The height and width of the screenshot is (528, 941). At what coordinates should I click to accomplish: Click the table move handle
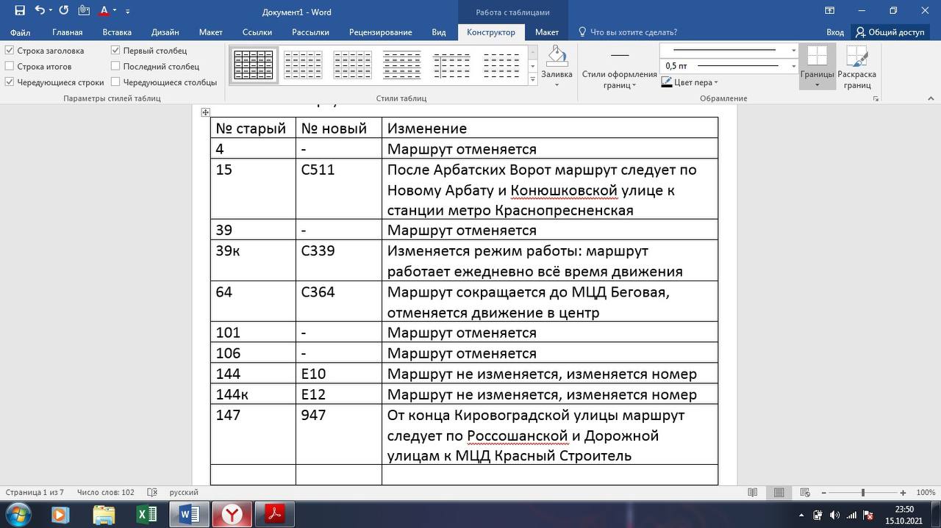click(205, 112)
